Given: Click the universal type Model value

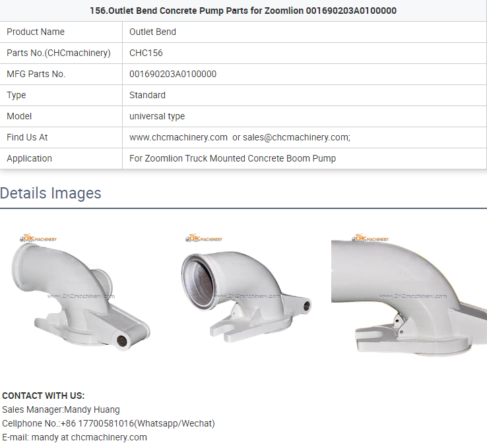Looking at the screenshot, I should (x=157, y=116).
